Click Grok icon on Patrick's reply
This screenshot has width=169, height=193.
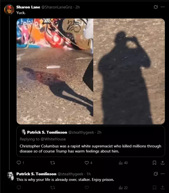pyautogui.click(x=156, y=174)
